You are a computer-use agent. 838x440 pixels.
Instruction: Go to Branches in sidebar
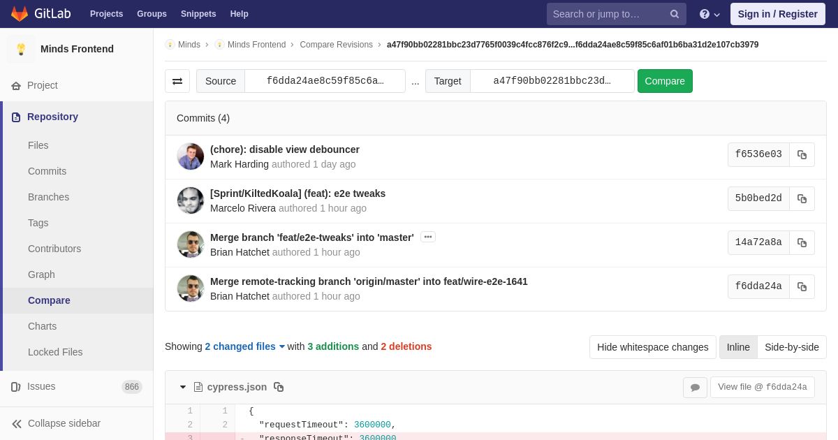coord(48,197)
